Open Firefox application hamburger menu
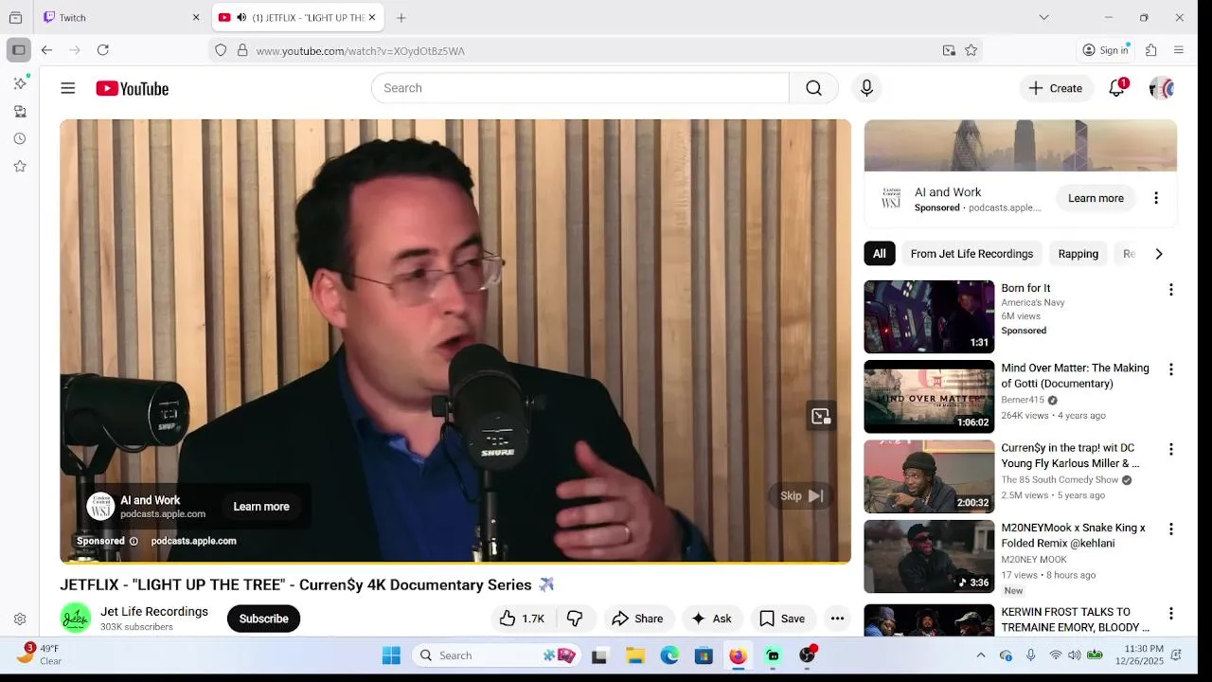 coord(1179,50)
